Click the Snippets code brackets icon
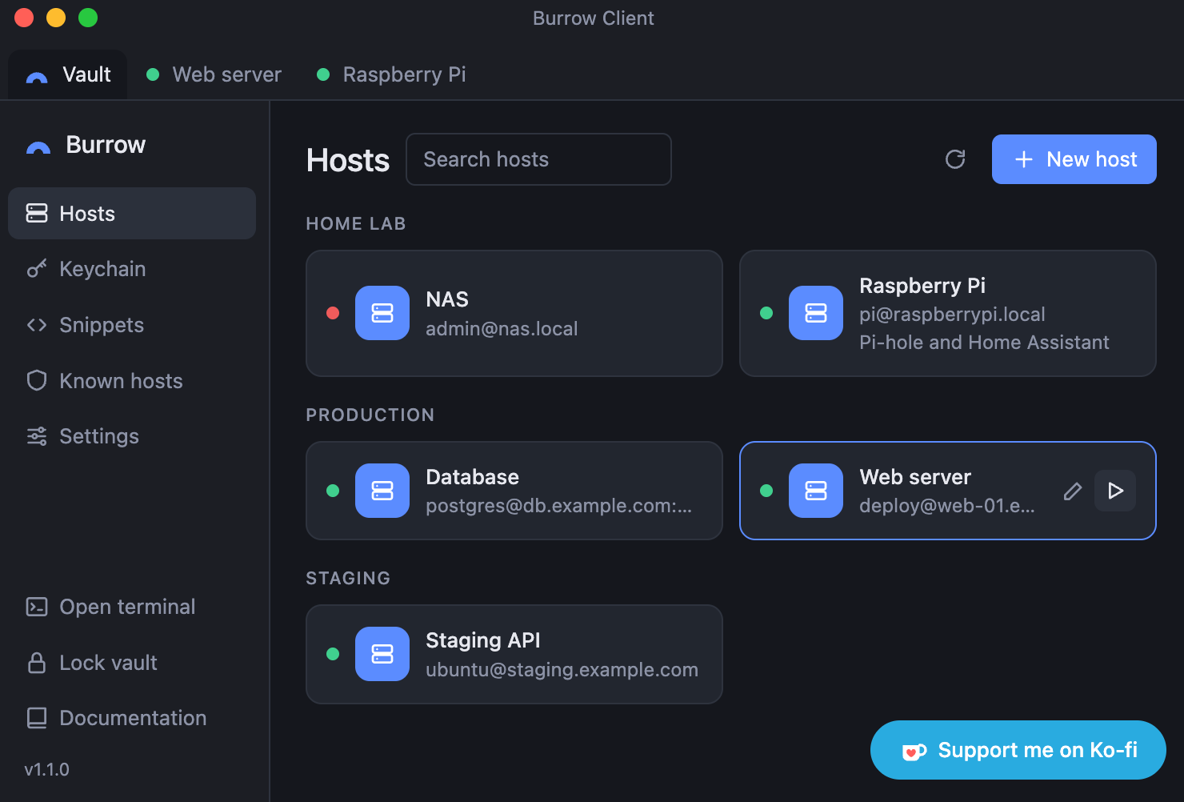The height and width of the screenshot is (802, 1184). 37,325
